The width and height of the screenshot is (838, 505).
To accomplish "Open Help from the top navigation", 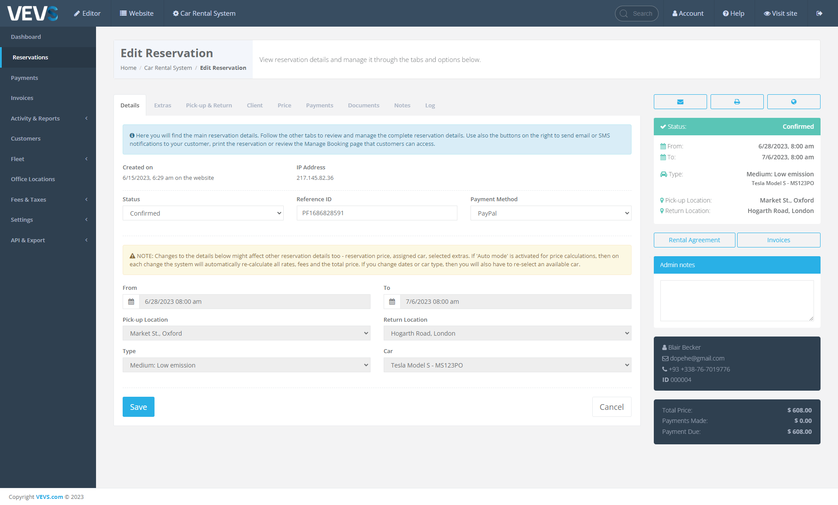I will tap(733, 13).
